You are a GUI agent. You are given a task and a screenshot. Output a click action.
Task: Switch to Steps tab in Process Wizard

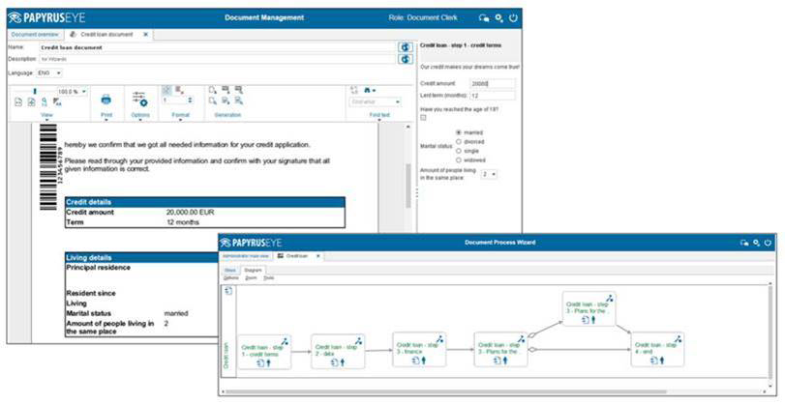point(229,270)
